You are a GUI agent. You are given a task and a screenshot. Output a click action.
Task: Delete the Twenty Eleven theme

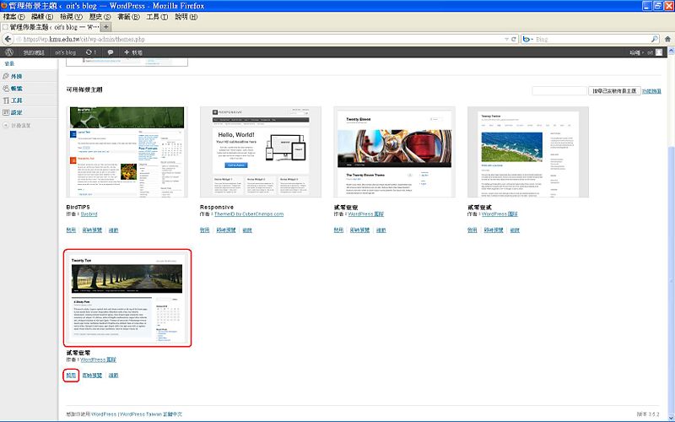click(x=381, y=230)
